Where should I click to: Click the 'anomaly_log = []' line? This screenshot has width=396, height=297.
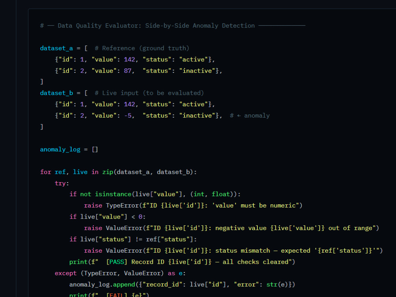pyautogui.click(x=69, y=150)
